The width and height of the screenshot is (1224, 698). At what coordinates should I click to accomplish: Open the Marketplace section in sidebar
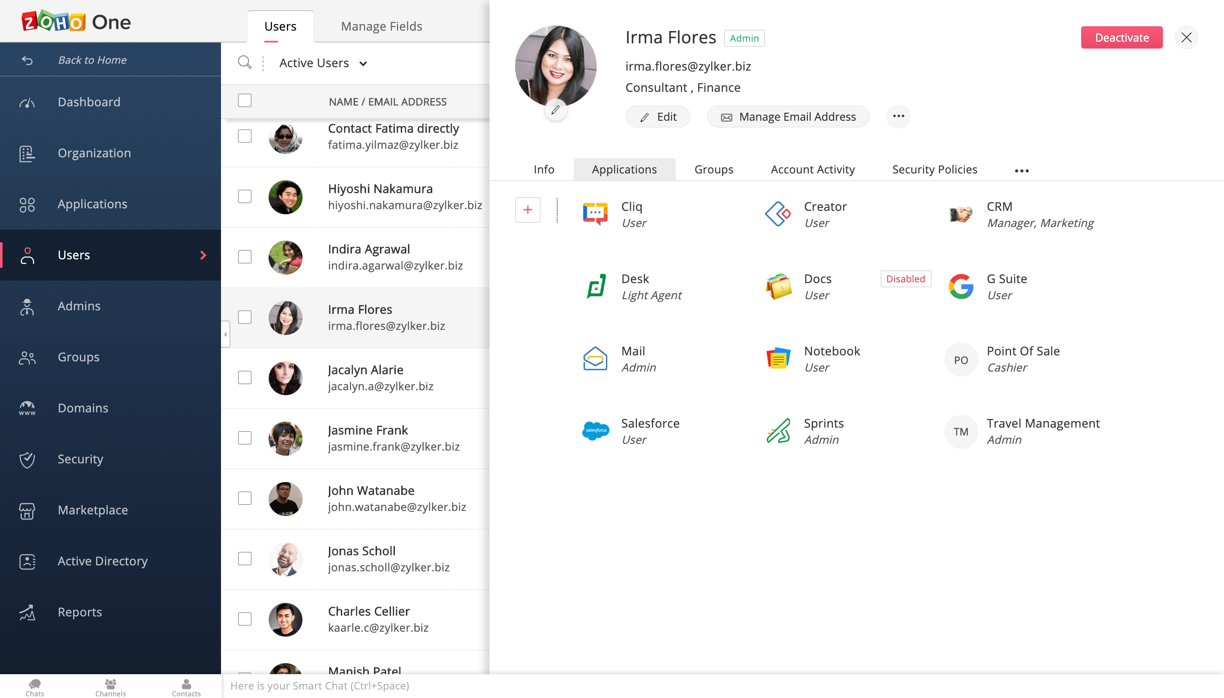[93, 510]
